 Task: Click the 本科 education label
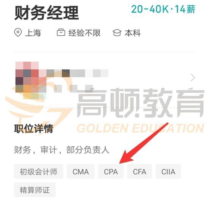click(x=133, y=33)
